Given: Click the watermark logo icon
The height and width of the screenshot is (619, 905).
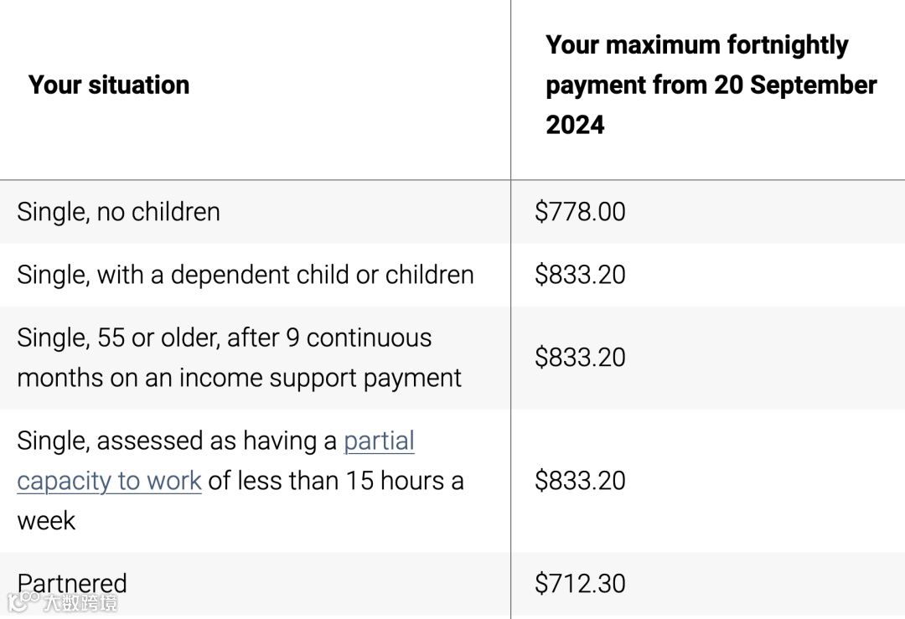Looking at the screenshot, I should 23,601.
